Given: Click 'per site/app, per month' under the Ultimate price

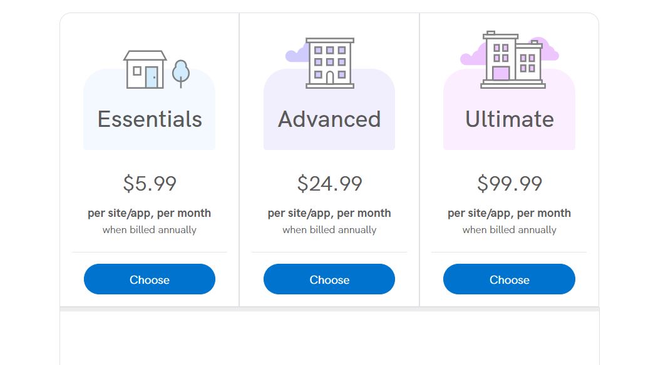Looking at the screenshot, I should (x=509, y=213).
